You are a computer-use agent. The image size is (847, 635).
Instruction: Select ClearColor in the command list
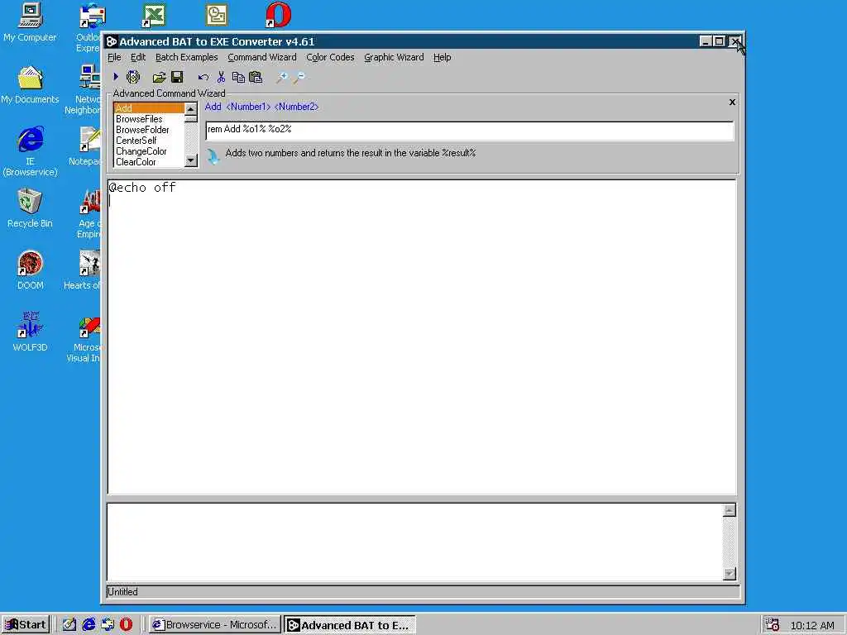pos(149,162)
